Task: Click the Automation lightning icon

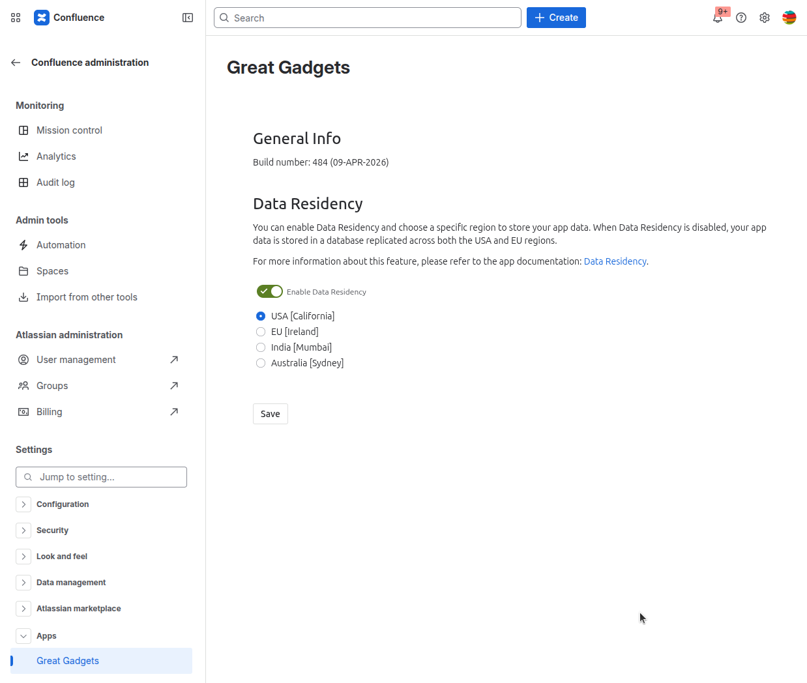Action: click(x=23, y=245)
